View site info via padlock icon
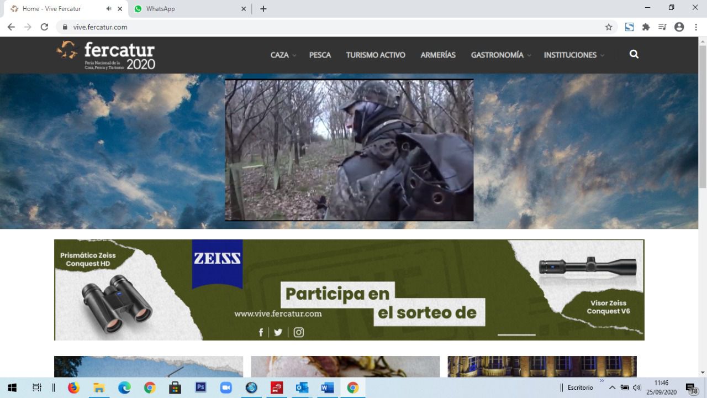707x398 pixels. coord(65,27)
